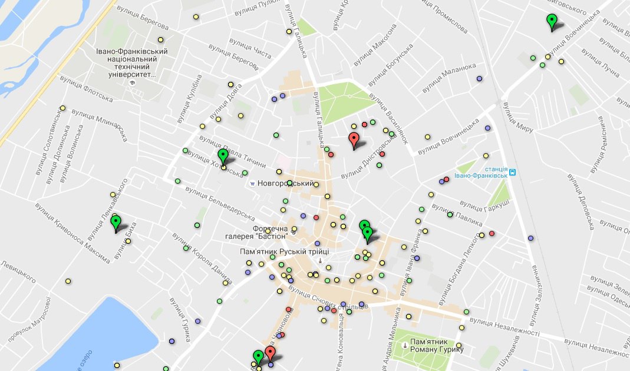This screenshot has height=371, width=630.
Task: Click the yellow dot next to вулиця Солотвинська
Action: [62, 108]
